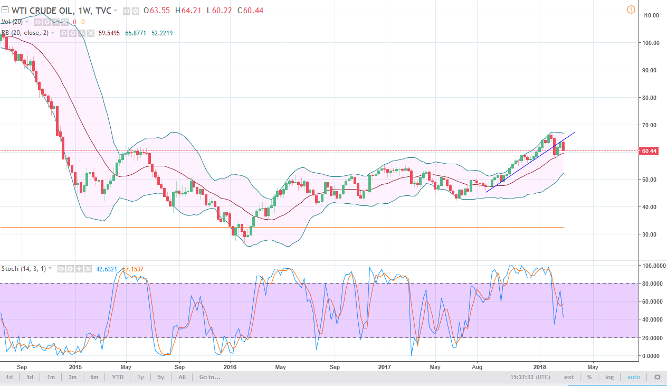667x386 pixels.
Task: Expand the WTI Crude Oil symbol dropdown arrow
Action: click(x=116, y=11)
